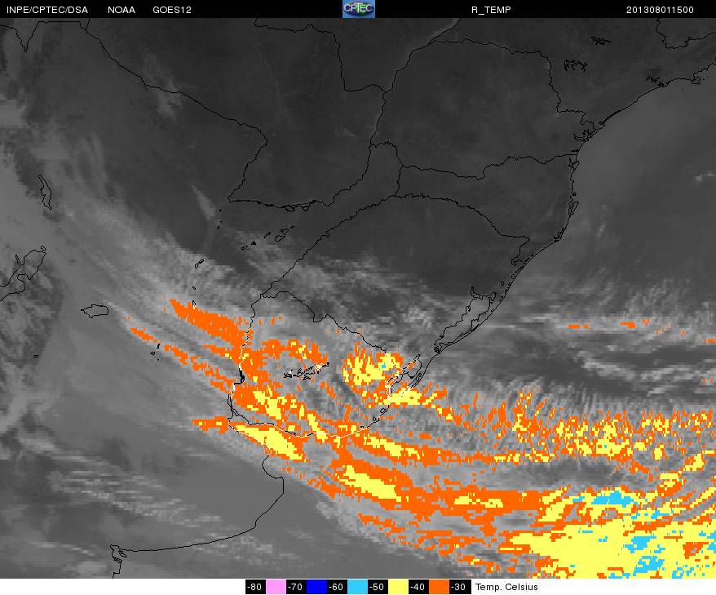Click the 201308011500 timestamp
Image resolution: width=716 pixels, height=595 pixels.
pyautogui.click(x=660, y=10)
